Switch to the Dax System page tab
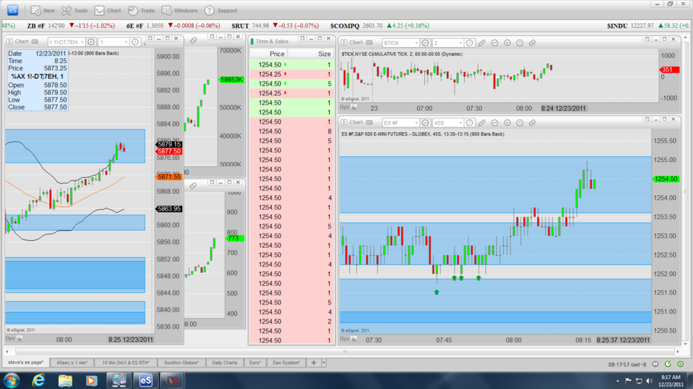This screenshot has height=389, width=693. tap(286, 363)
